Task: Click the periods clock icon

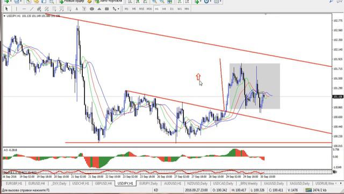Action: 206,2
